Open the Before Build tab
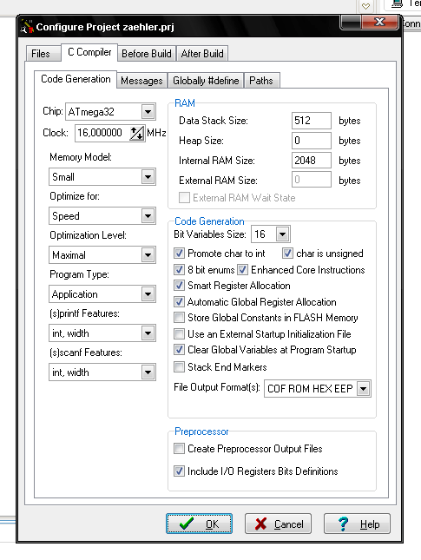Viewport: 421px width, 560px height. pos(147,54)
